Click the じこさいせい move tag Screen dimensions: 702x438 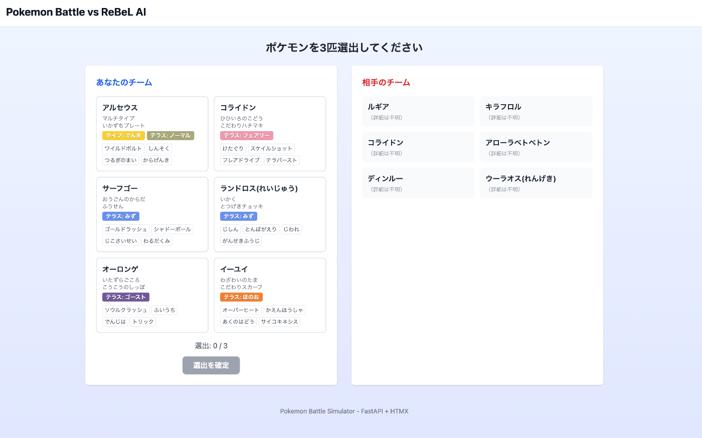[121, 241]
